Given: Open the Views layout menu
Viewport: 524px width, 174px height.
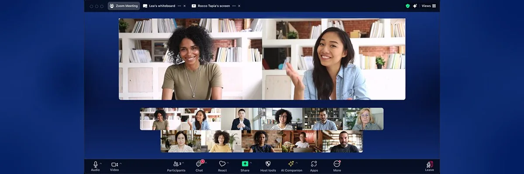Looking at the screenshot, I should (x=428, y=6).
